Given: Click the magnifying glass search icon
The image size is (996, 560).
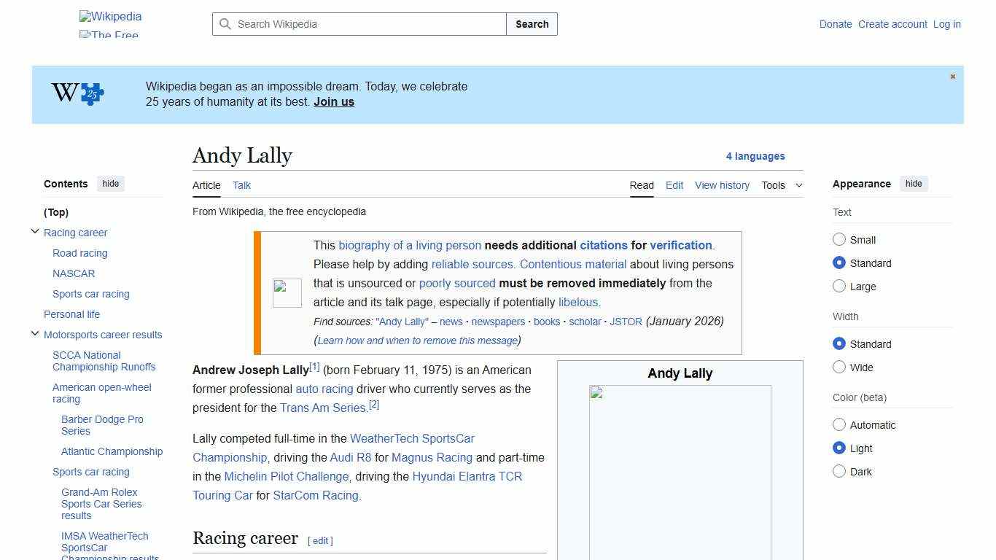Looking at the screenshot, I should tap(226, 24).
